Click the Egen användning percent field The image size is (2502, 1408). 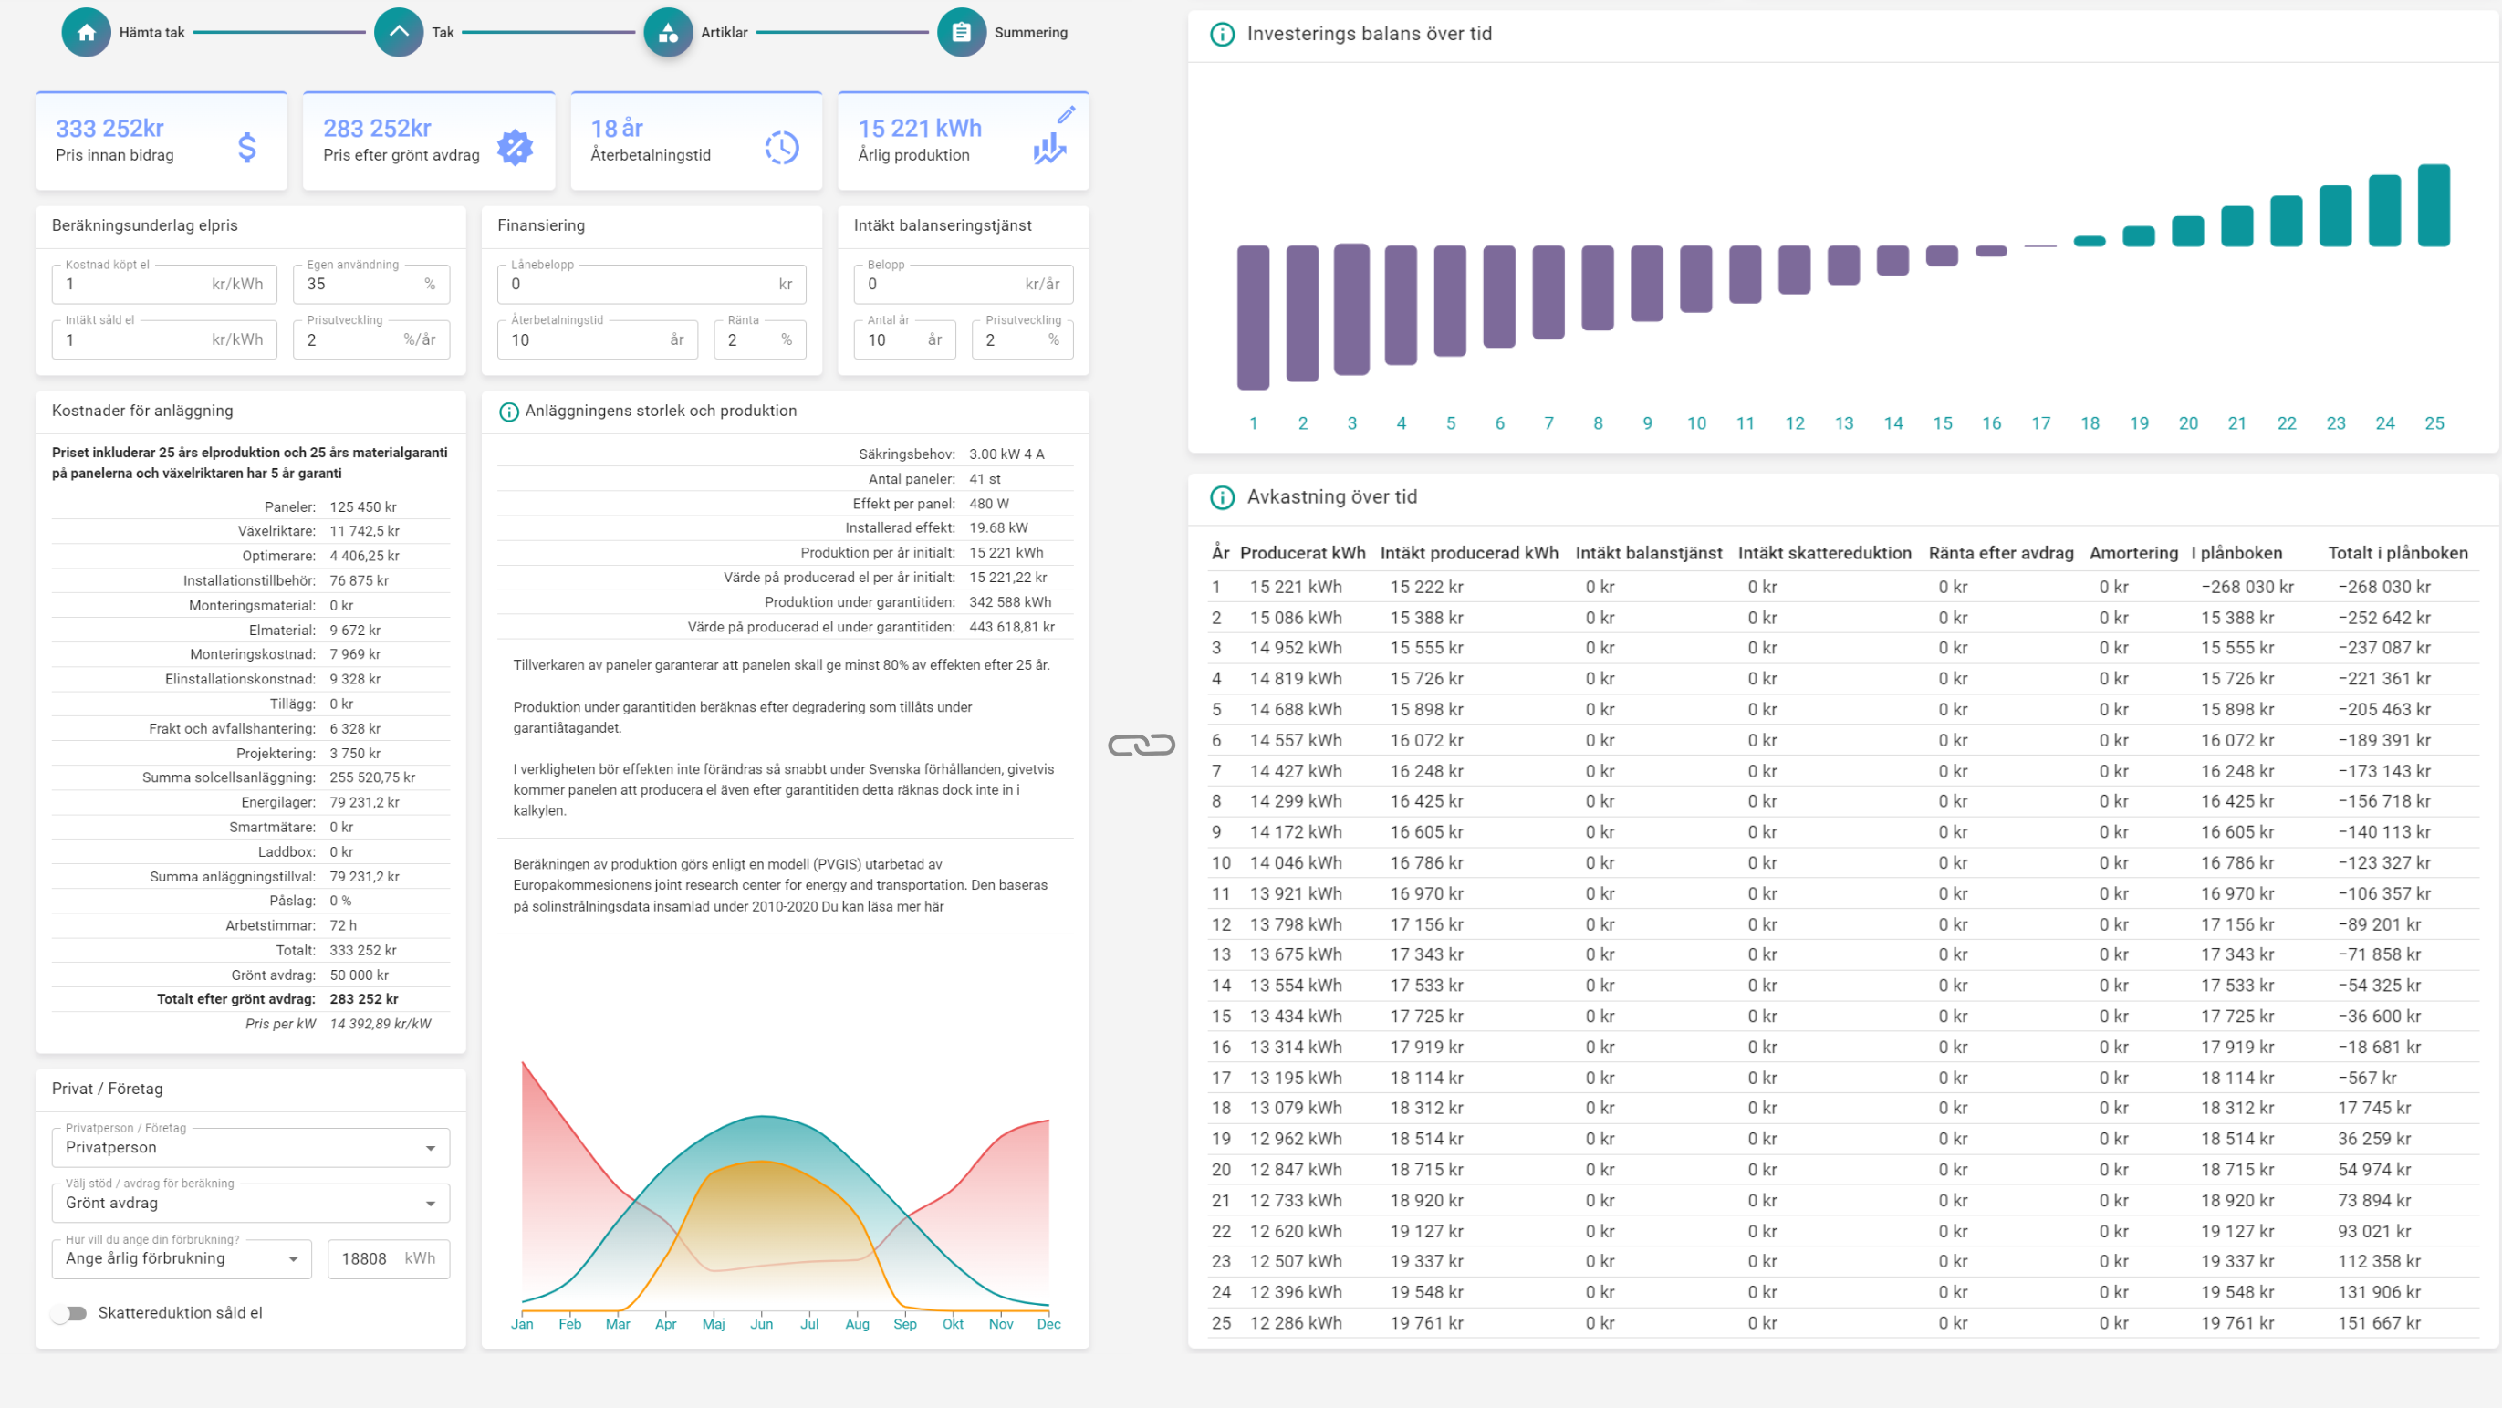(x=371, y=284)
